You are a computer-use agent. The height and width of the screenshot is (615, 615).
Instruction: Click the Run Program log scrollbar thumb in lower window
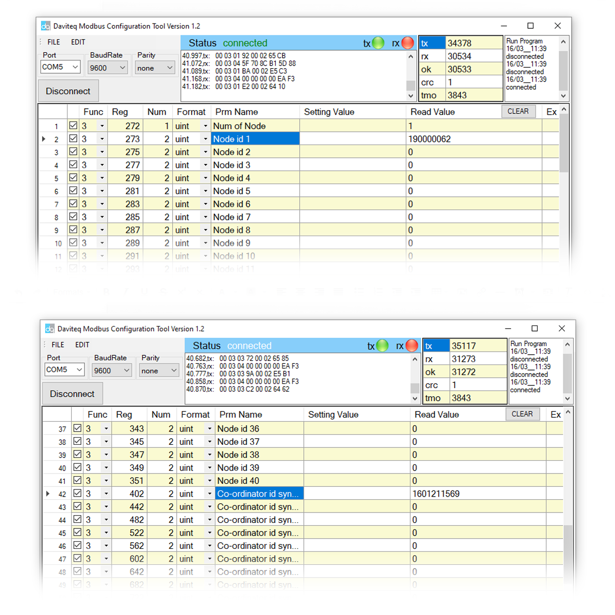[567, 374]
